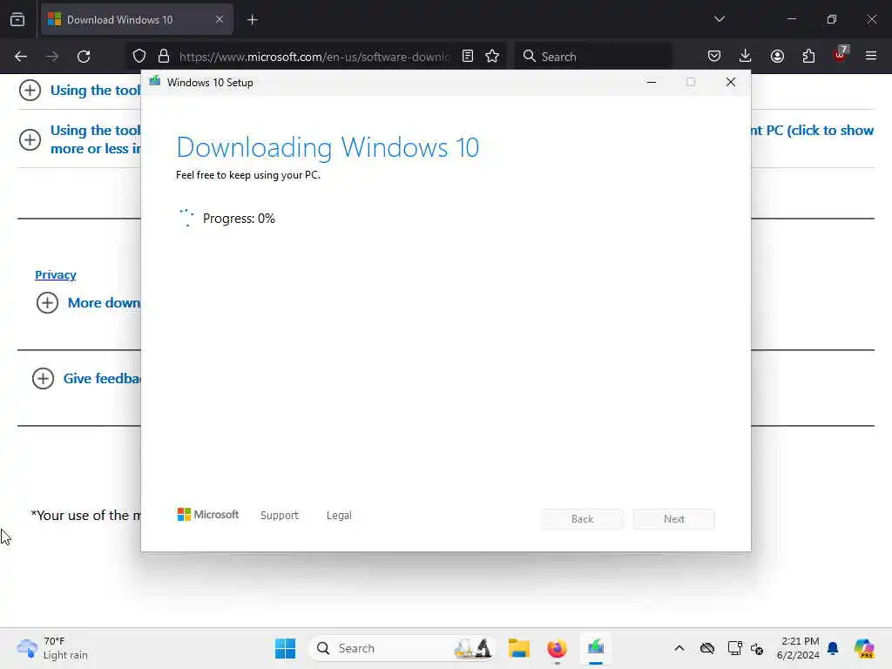Open Support link in Setup window
The height and width of the screenshot is (669, 892).
280,516
